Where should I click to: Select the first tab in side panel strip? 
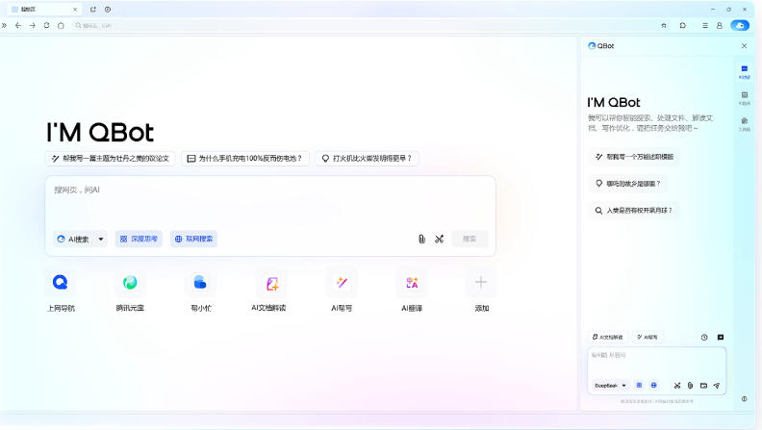pyautogui.click(x=745, y=71)
